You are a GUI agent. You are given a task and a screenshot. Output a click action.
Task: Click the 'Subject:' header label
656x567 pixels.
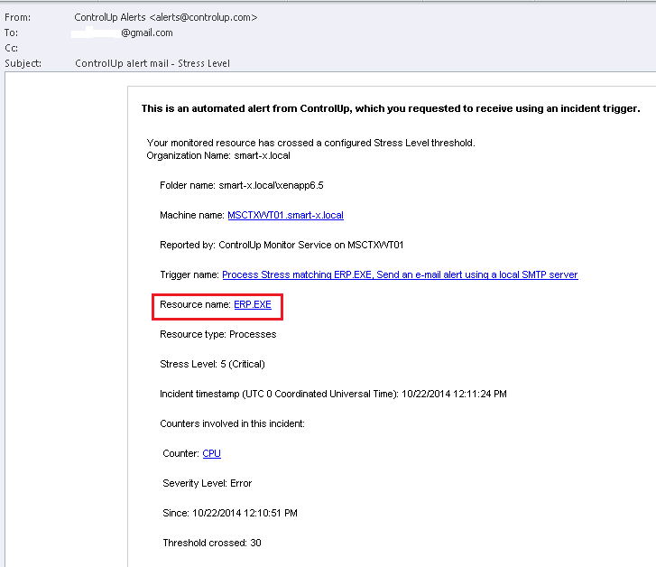click(x=23, y=63)
